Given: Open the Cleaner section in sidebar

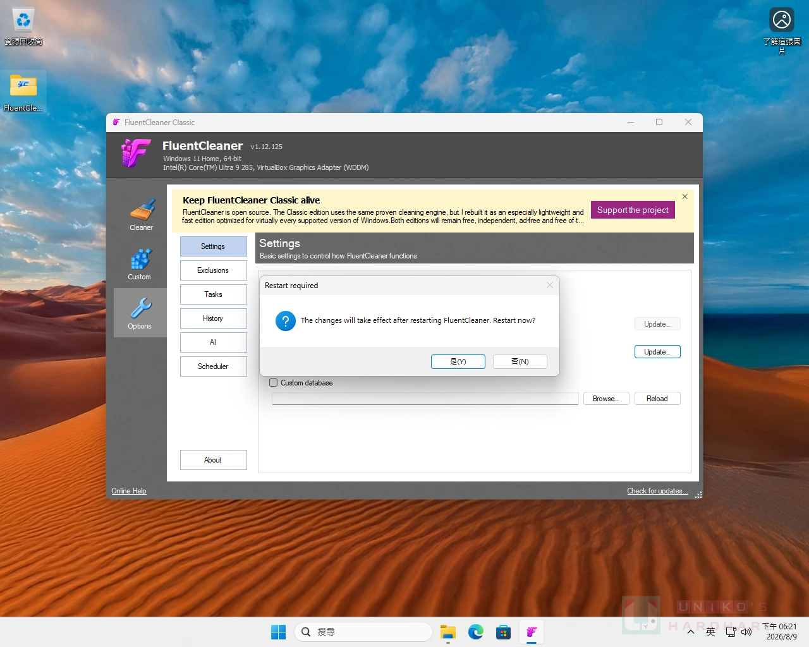Looking at the screenshot, I should [141, 215].
